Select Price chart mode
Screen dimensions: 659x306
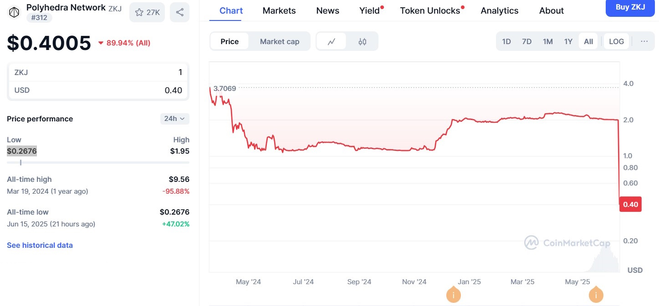(230, 41)
